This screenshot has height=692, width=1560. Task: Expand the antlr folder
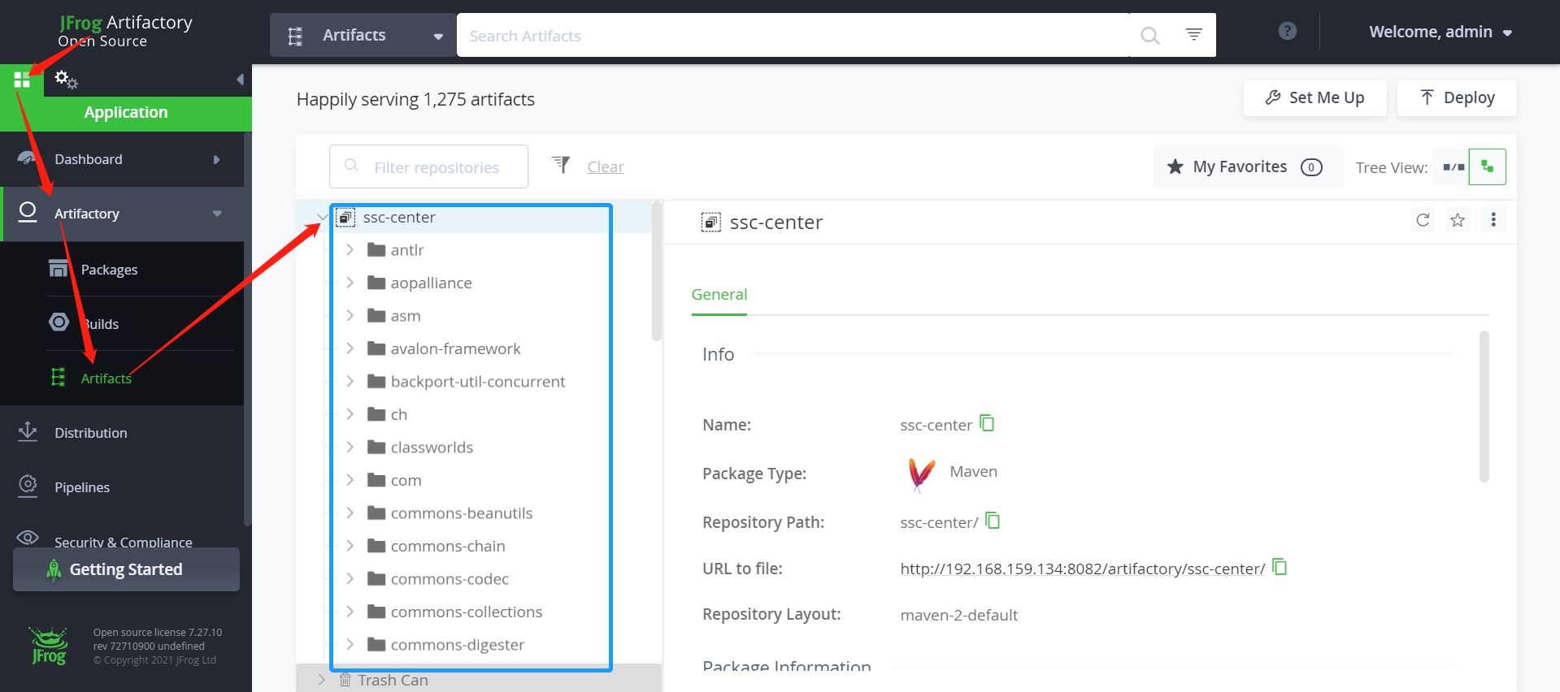pyautogui.click(x=350, y=249)
